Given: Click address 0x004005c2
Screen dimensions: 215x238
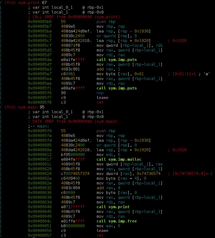Looking at the screenshot, I should click(40, 36).
